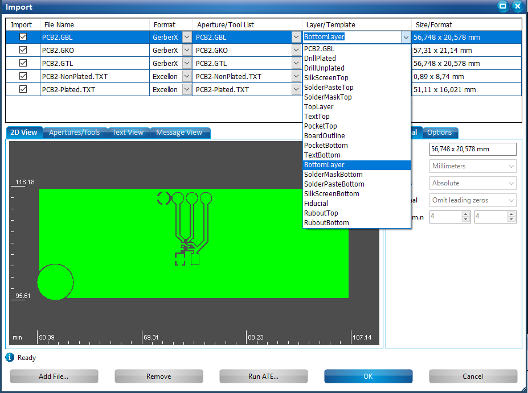This screenshot has width=528, height=393.
Task: Increase the first m.n digit spinner
Action: click(465, 214)
